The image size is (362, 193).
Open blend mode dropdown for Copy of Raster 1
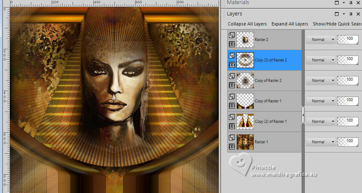pos(321,101)
